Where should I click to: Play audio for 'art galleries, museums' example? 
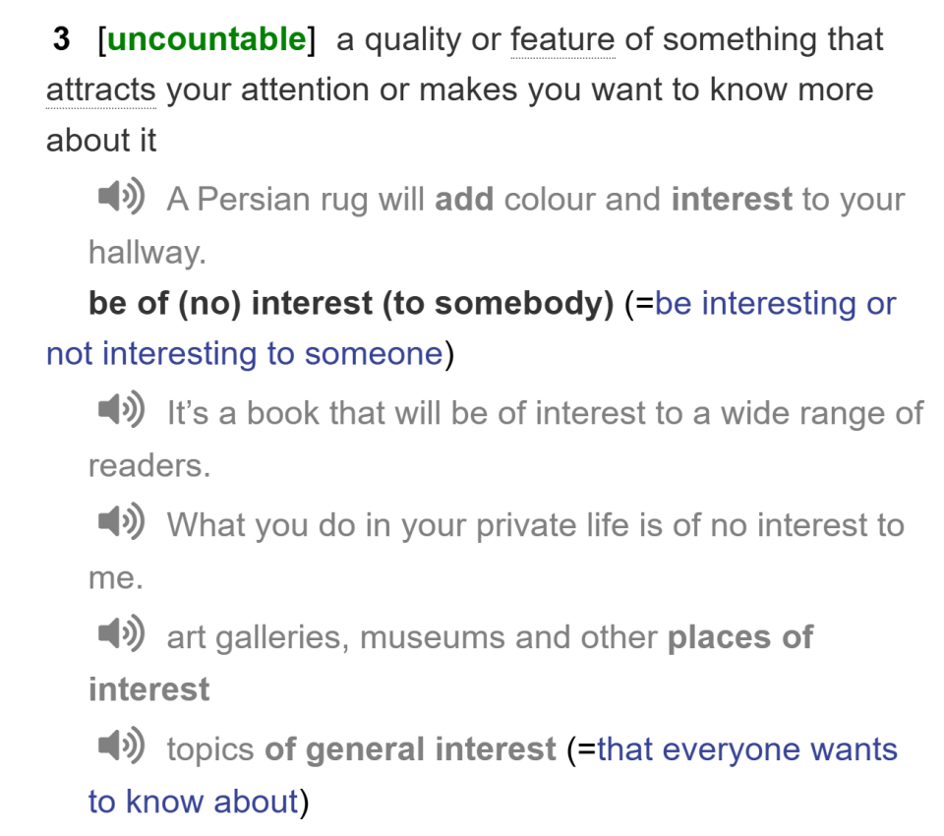pos(121,634)
